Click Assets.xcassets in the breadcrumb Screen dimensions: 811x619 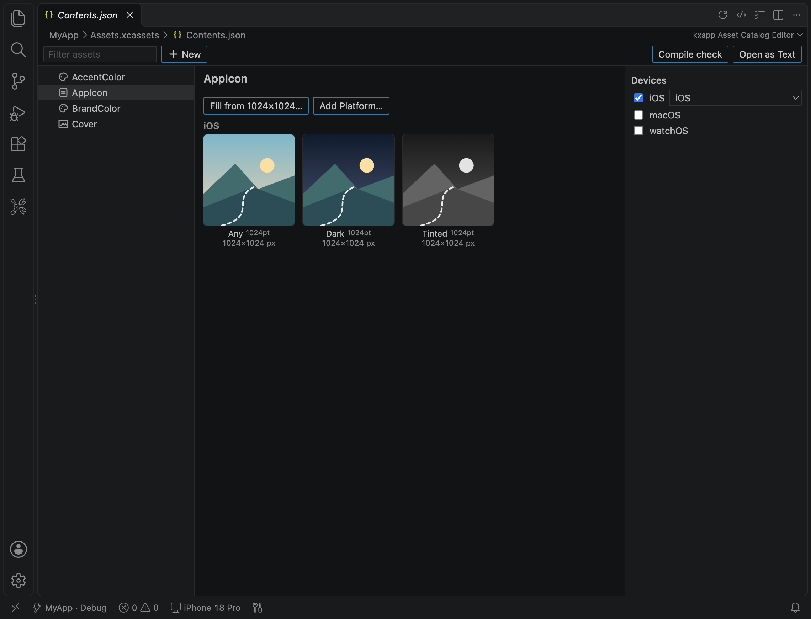[x=124, y=35]
